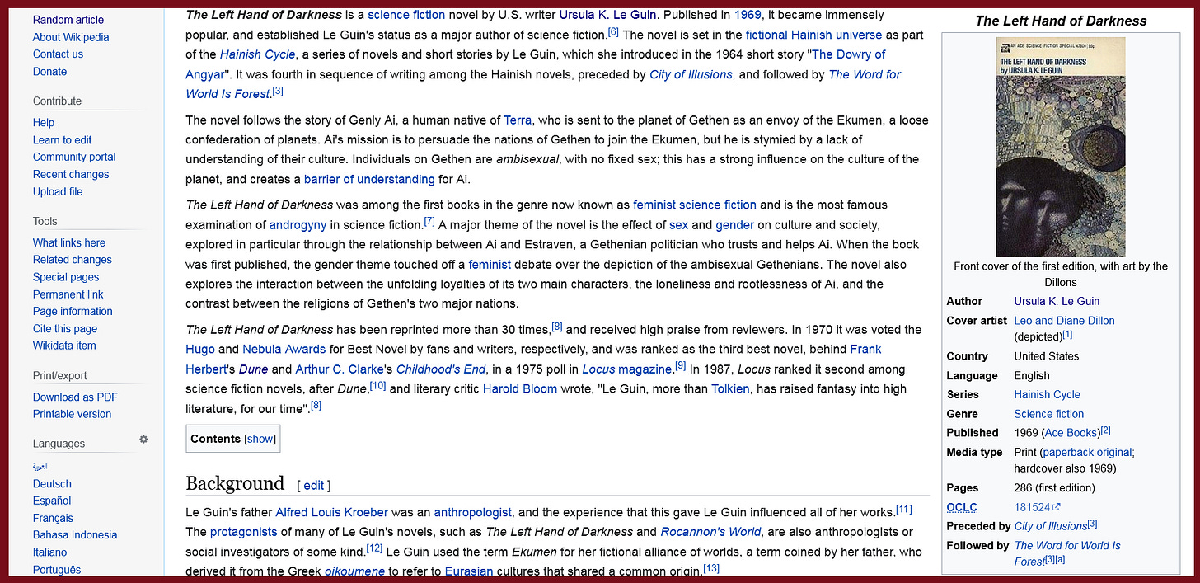Image resolution: width=1200 pixels, height=583 pixels.
Task: Switch to the Français language version
Action: tap(53, 518)
